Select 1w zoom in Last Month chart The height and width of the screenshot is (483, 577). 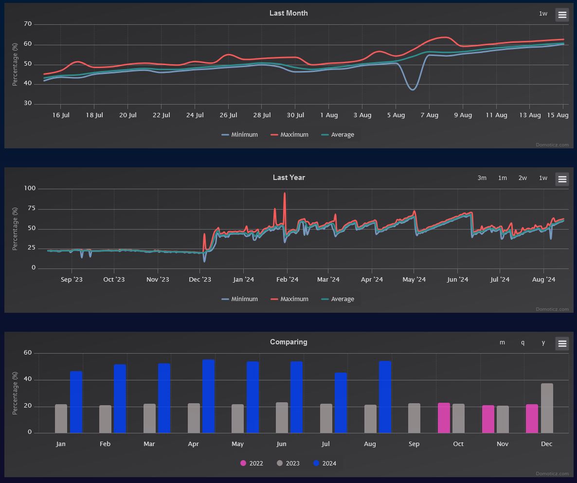(543, 14)
